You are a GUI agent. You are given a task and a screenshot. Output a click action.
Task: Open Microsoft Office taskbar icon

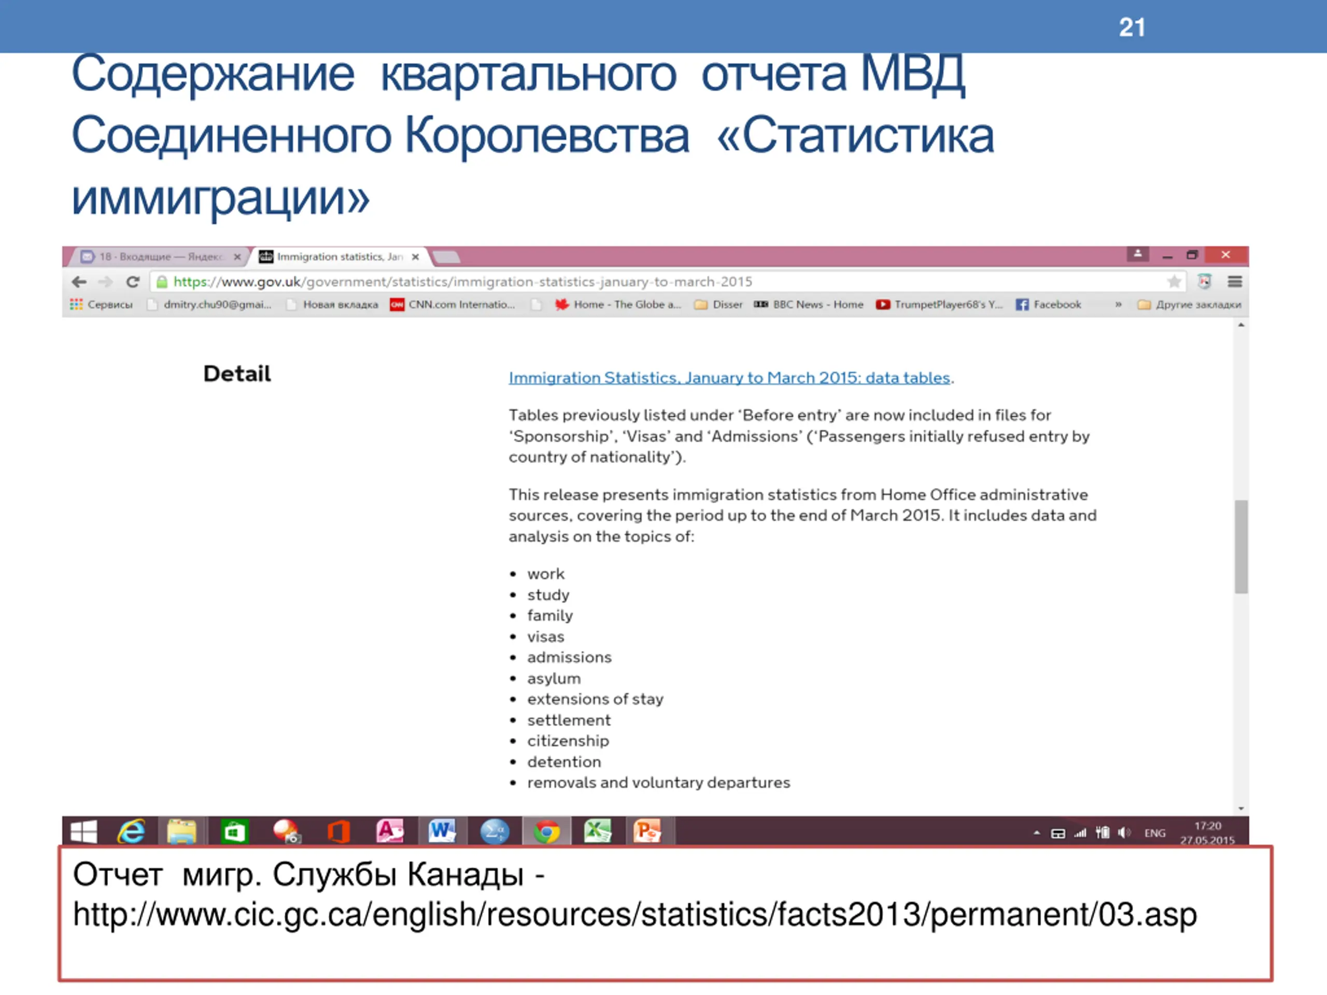(338, 832)
